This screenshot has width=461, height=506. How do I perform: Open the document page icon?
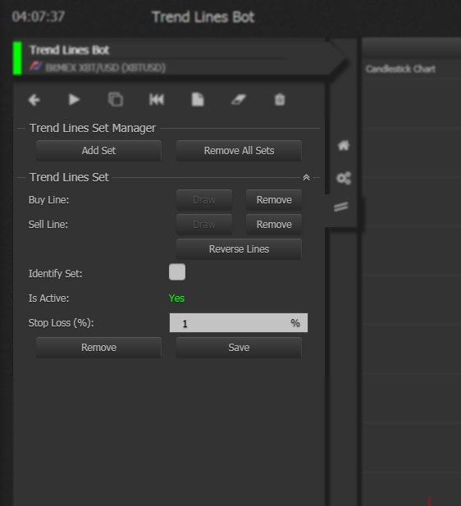tap(198, 99)
